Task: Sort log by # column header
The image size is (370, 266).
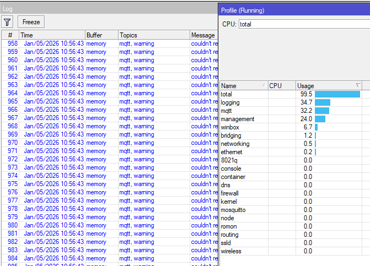Action: [x=10, y=35]
